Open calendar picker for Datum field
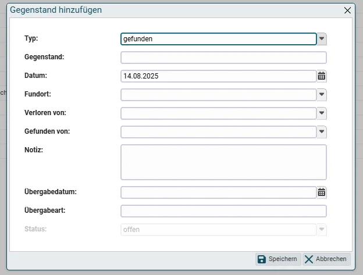 pyautogui.click(x=322, y=76)
